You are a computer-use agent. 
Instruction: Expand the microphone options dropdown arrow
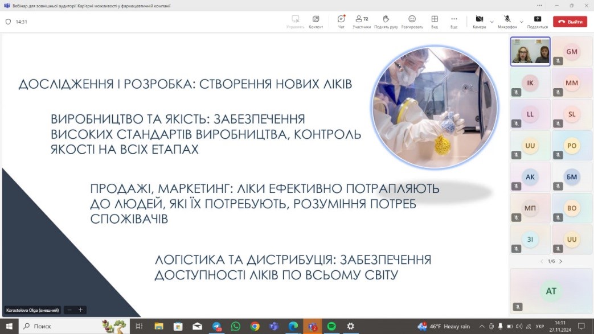521,22
